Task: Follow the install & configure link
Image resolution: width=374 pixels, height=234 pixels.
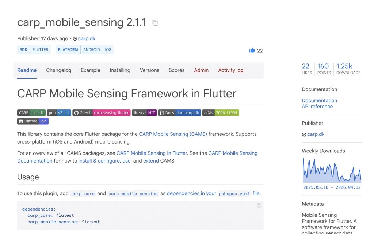Action: click(99, 161)
